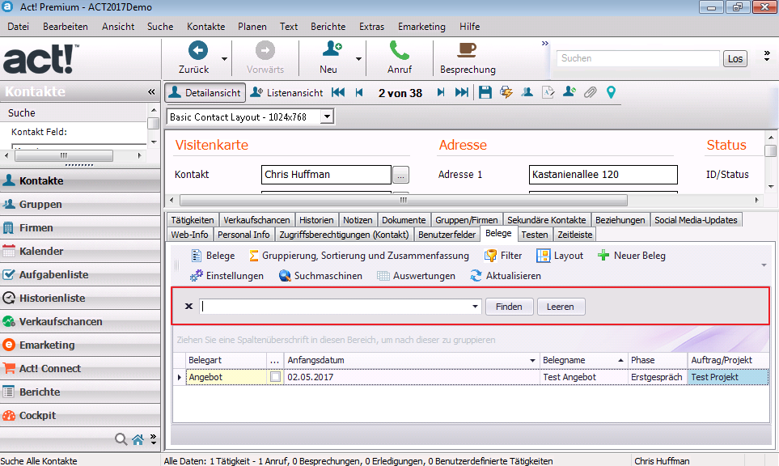Click the Finden button
This screenshot has width=779, height=466.
tap(510, 307)
